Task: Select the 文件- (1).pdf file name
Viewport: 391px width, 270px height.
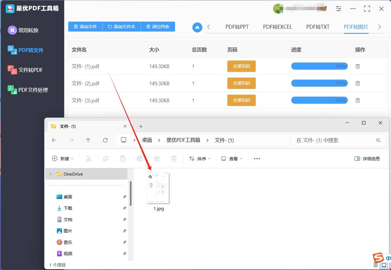Action: click(86, 66)
